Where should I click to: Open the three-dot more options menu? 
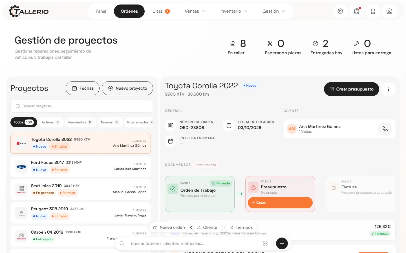pyautogui.click(x=389, y=89)
